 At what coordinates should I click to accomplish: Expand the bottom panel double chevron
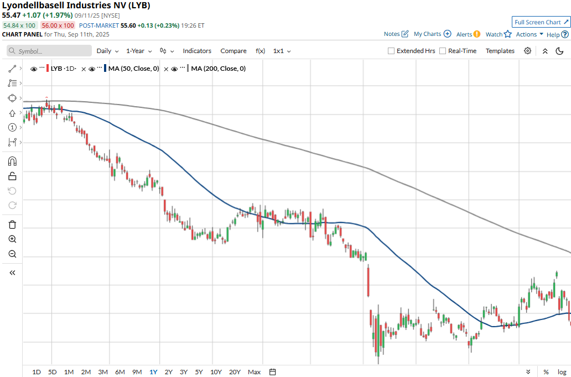coord(528,371)
